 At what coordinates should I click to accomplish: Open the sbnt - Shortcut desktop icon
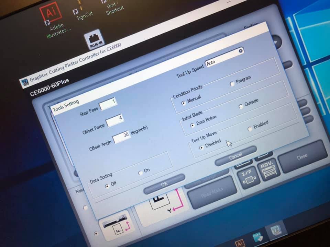coord(114,7)
